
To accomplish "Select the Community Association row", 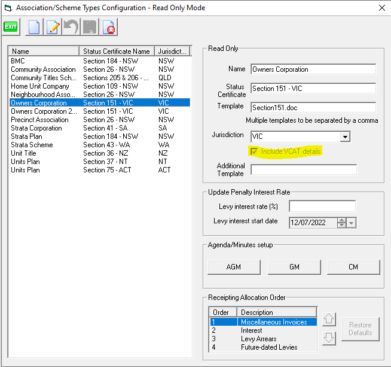I will coord(100,69).
